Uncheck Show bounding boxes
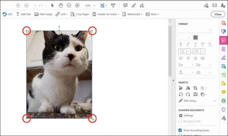Screen dimensions: 228x136 (x=180, y=130)
